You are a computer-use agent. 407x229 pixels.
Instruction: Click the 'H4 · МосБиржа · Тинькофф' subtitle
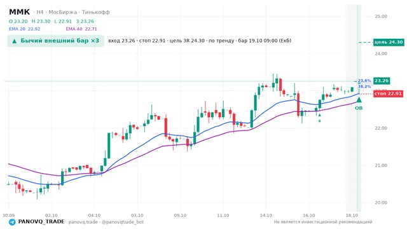73,12
